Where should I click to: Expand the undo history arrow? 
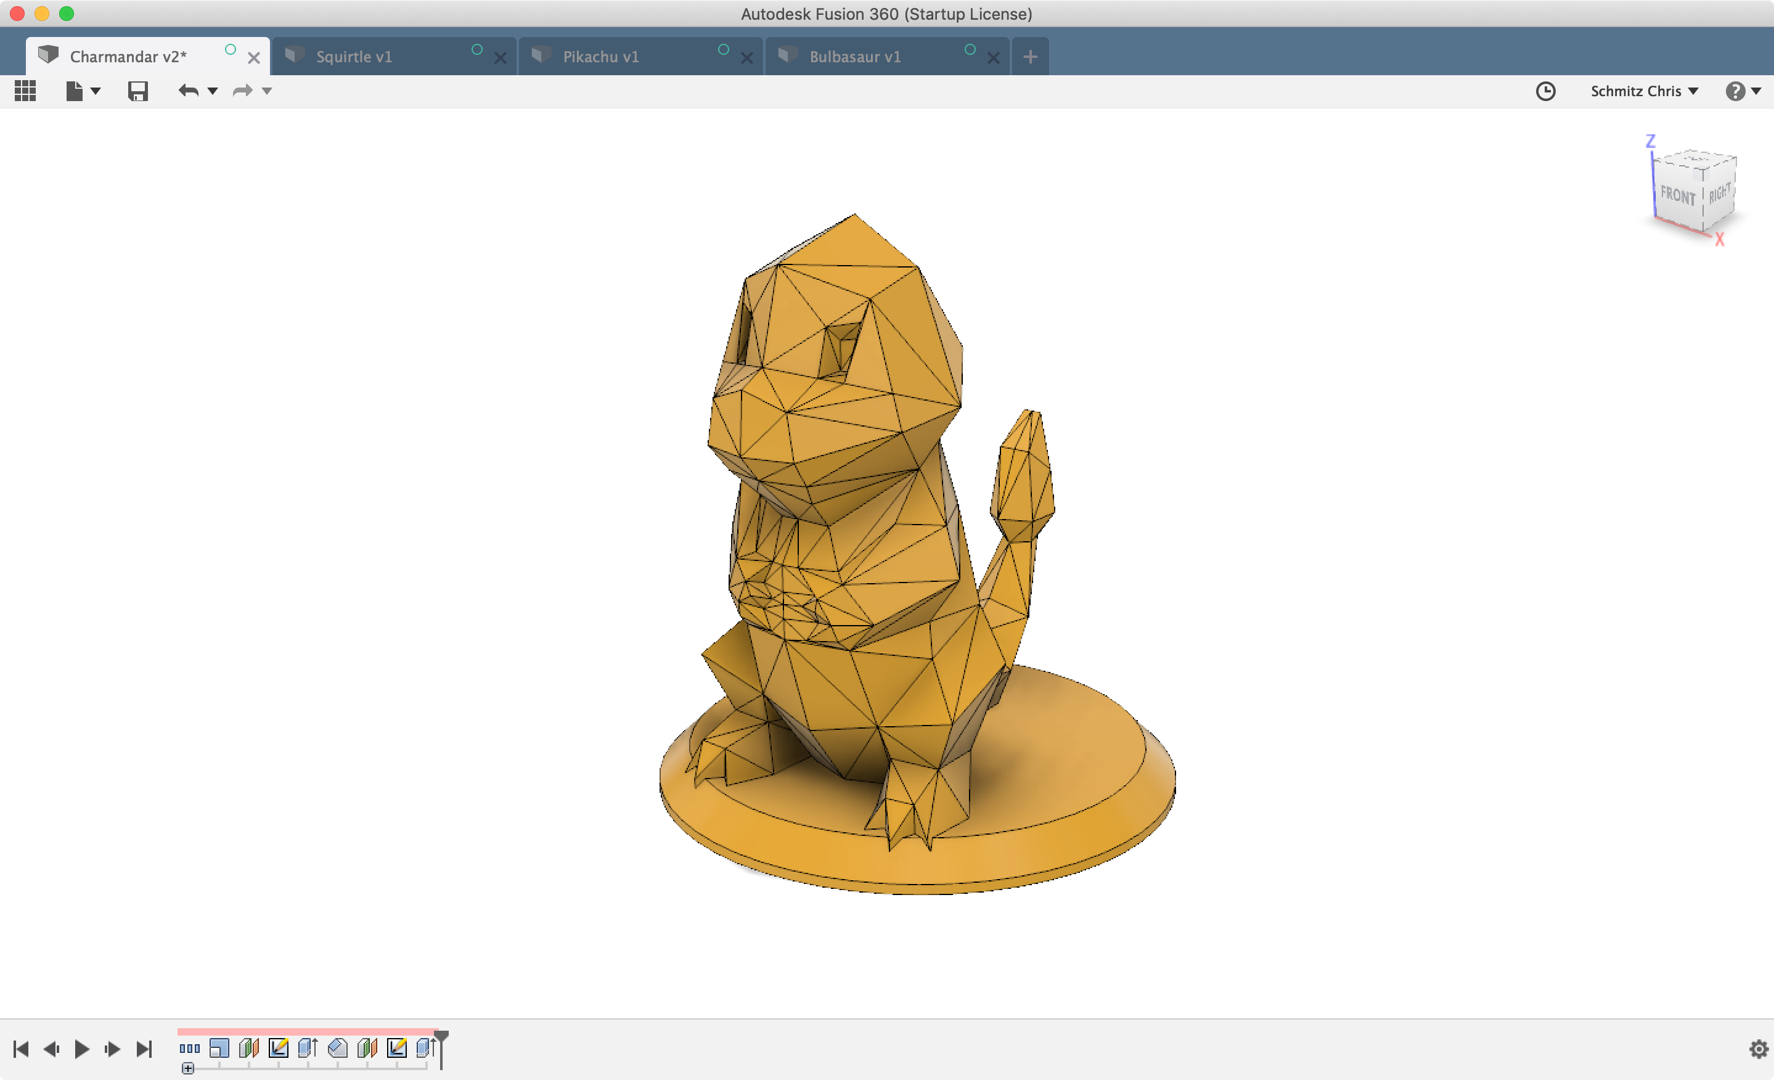[213, 91]
